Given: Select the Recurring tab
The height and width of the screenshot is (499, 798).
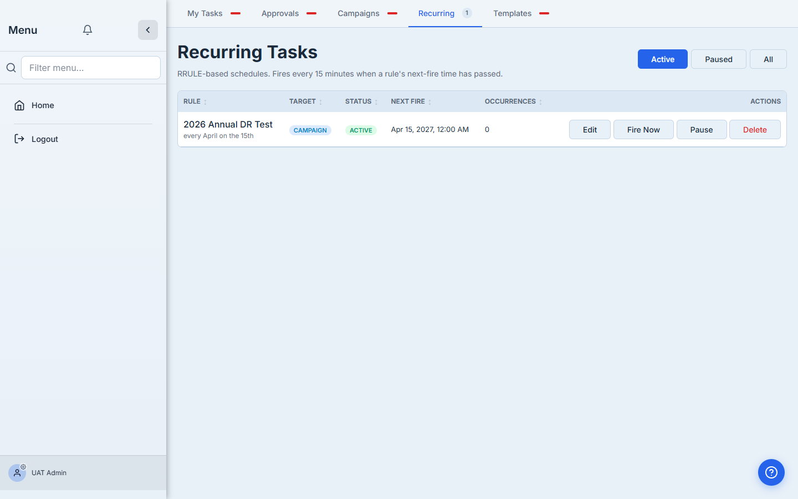Looking at the screenshot, I should point(445,13).
